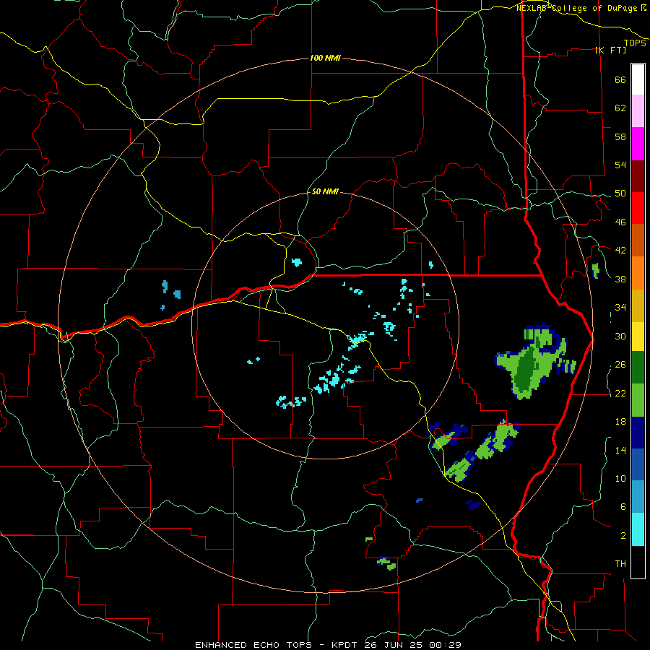Click the light blue 14 kft swatch

638,497
